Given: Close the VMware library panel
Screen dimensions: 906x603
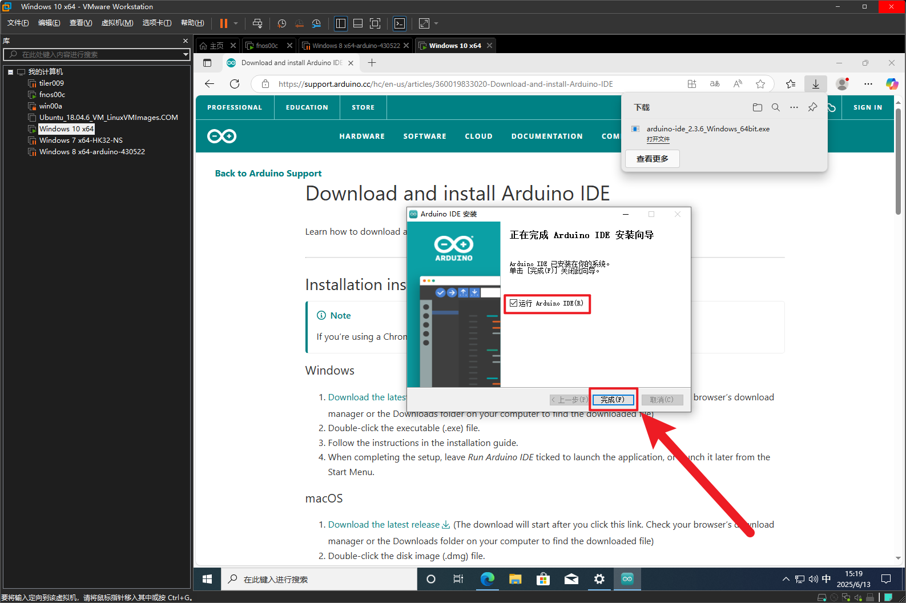Looking at the screenshot, I should pos(186,41).
